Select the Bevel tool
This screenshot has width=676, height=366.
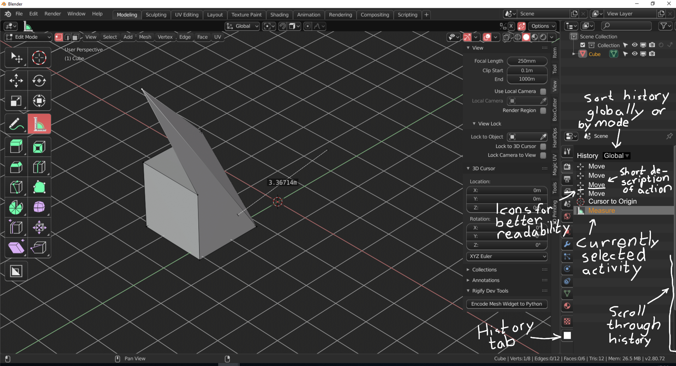point(16,167)
